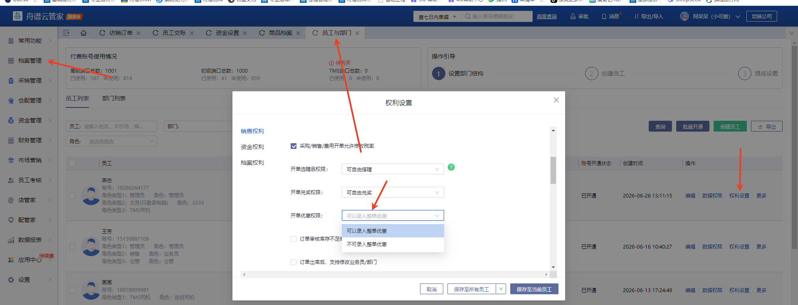The height and width of the screenshot is (305, 798).
Task: Close the 商品档案 tab
Action: pos(298,33)
